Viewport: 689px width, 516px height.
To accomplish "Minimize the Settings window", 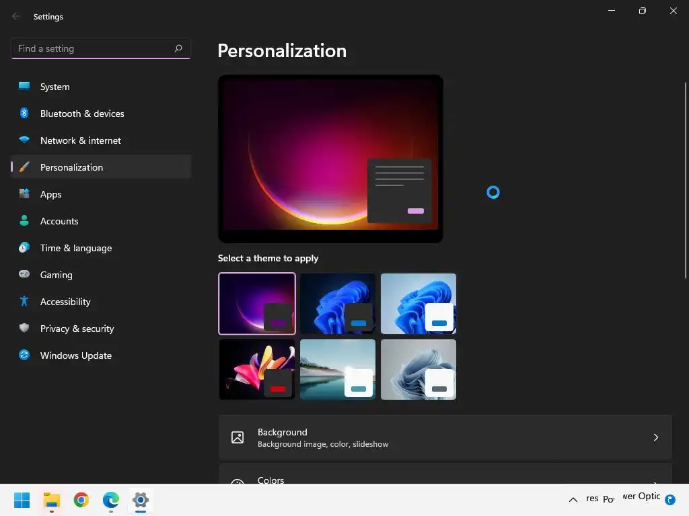I will coord(611,11).
